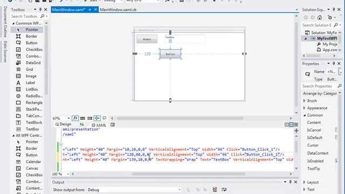Switch to horizontal split layout
The height and width of the screenshot is (194, 345).
[291, 124]
